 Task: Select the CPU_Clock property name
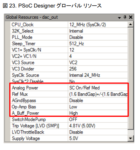[23, 25]
